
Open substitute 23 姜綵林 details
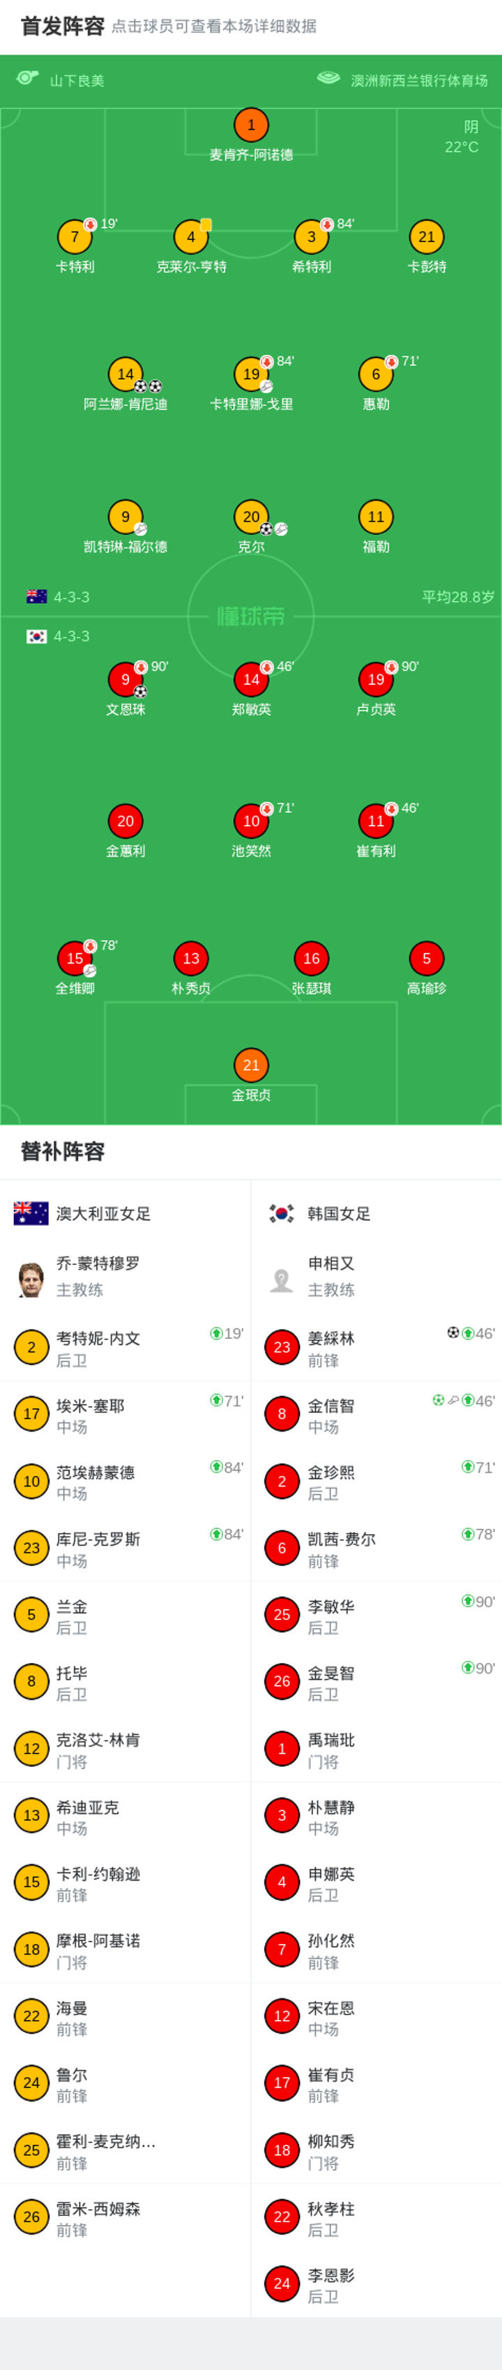click(376, 1348)
